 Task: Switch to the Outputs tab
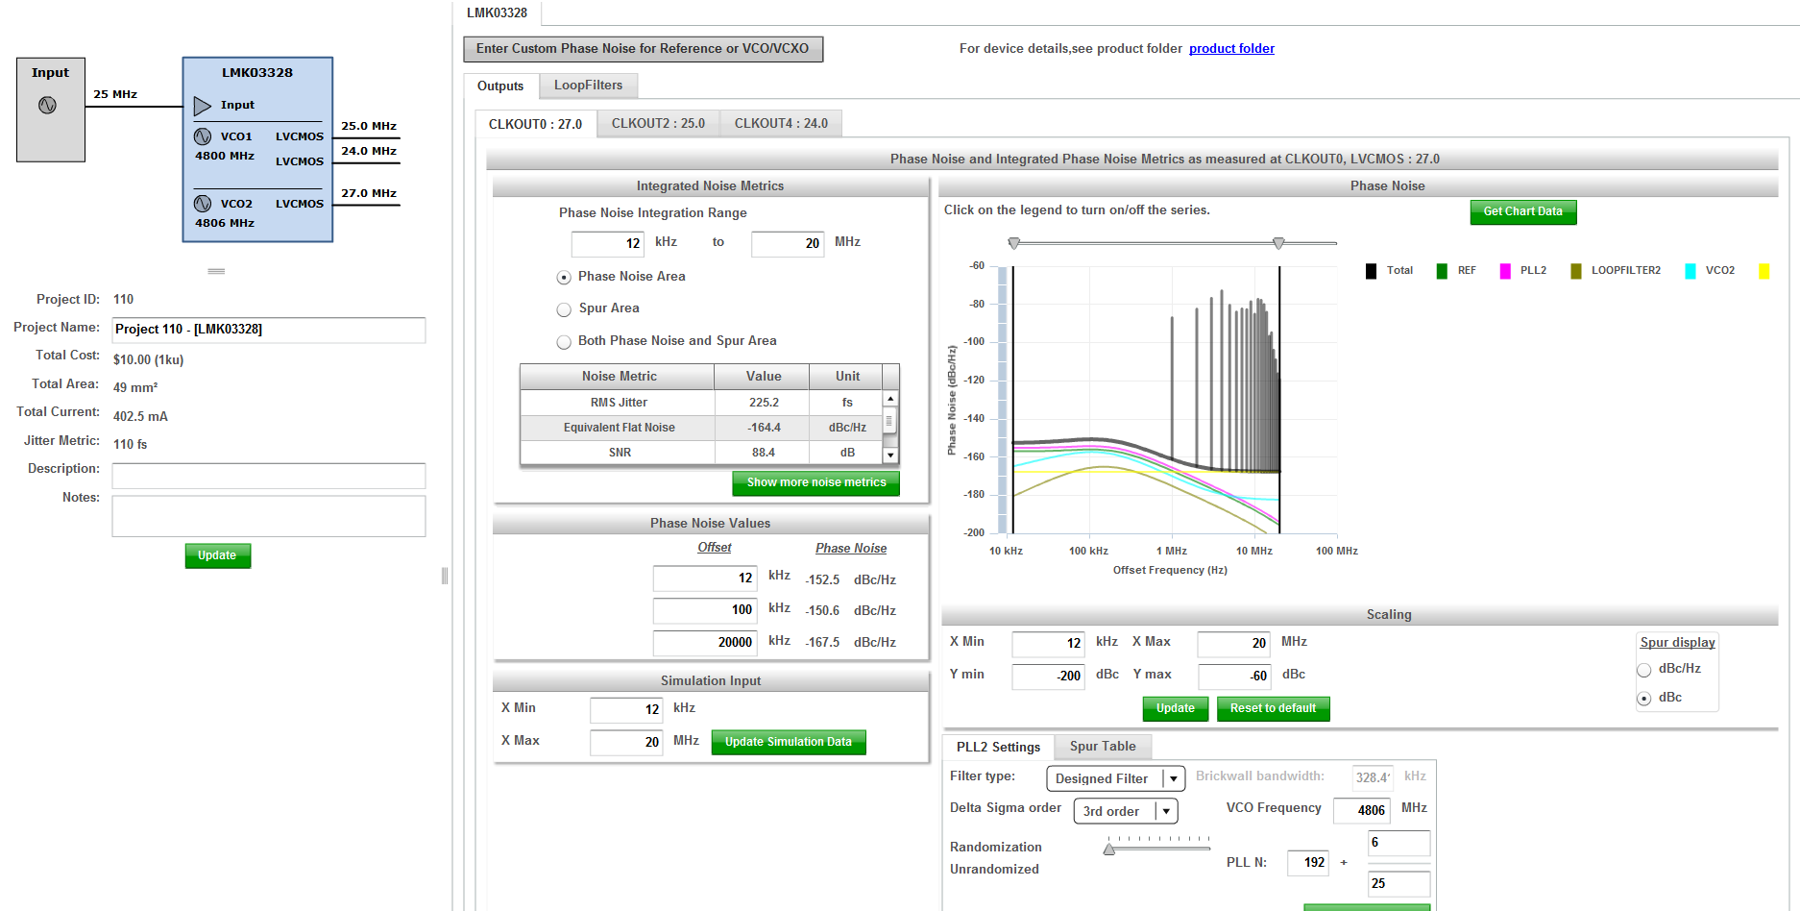500,86
